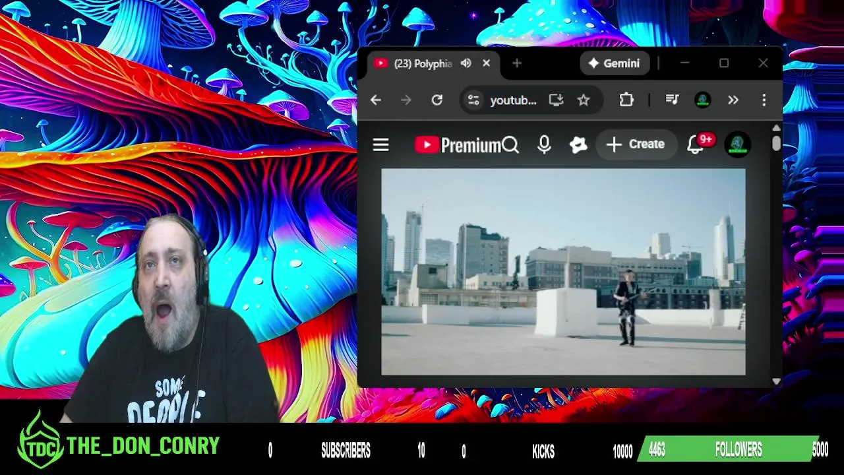The image size is (844, 475).
Task: Mute tab via speaker icon
Action: 466,63
